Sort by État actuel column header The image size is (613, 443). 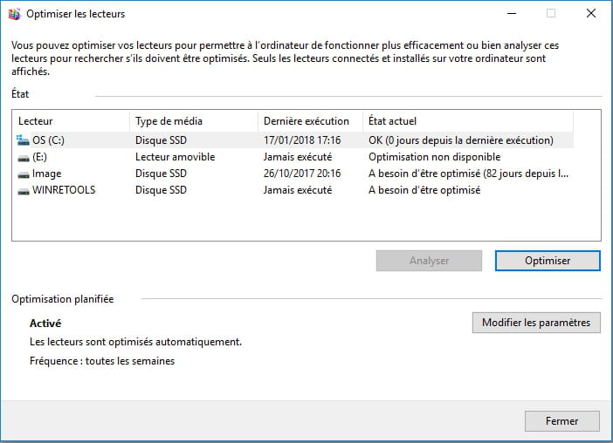coord(467,121)
